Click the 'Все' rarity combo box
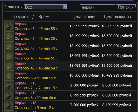The image size is (138, 112). point(45,7)
